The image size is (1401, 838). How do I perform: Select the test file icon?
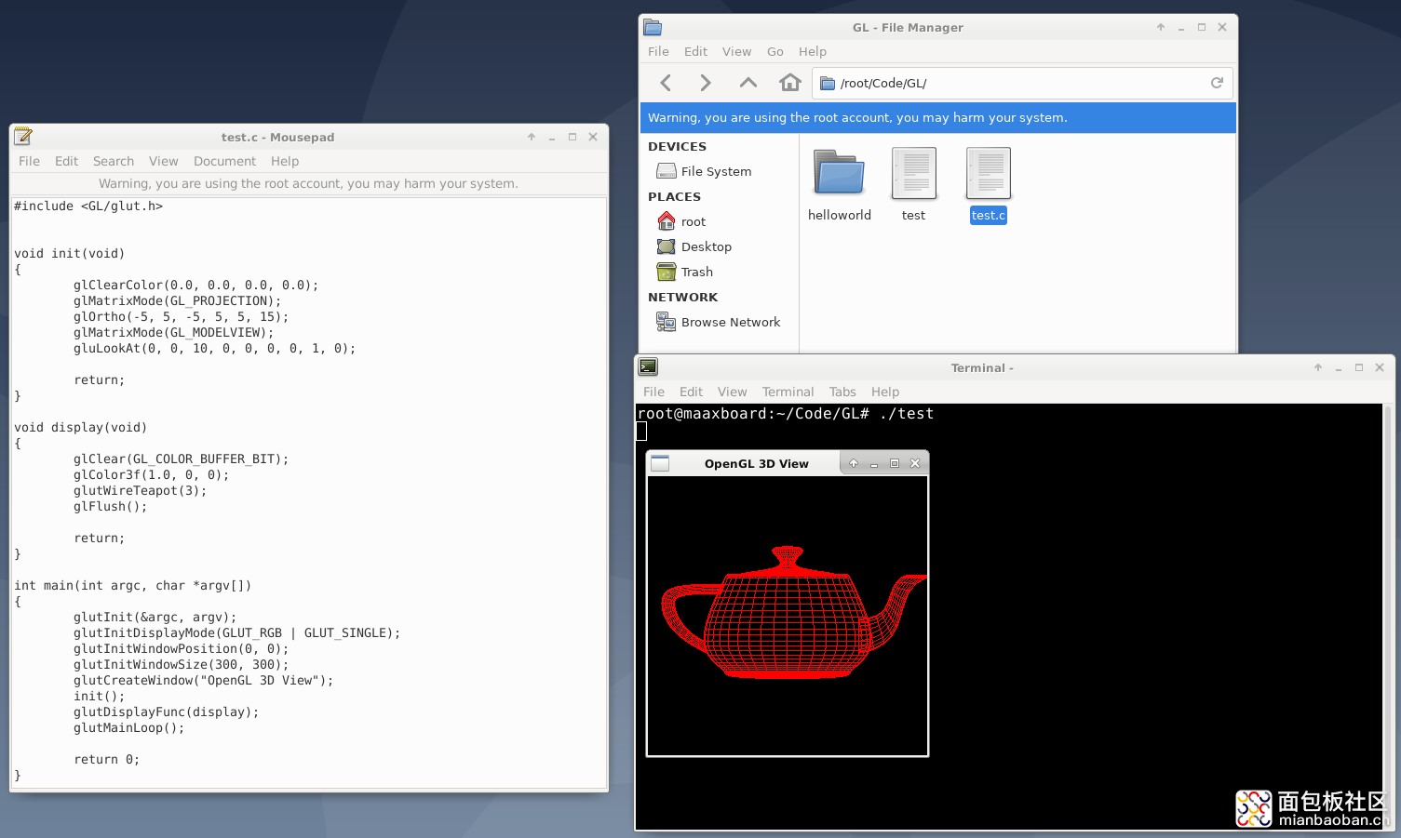pos(914,173)
